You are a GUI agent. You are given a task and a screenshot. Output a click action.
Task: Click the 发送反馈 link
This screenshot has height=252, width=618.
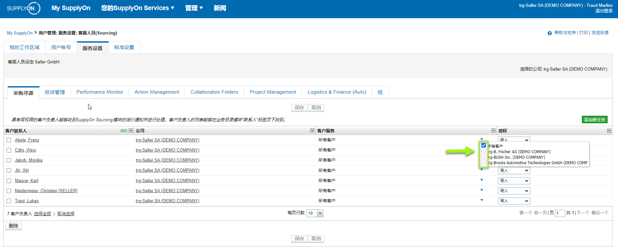(600, 33)
